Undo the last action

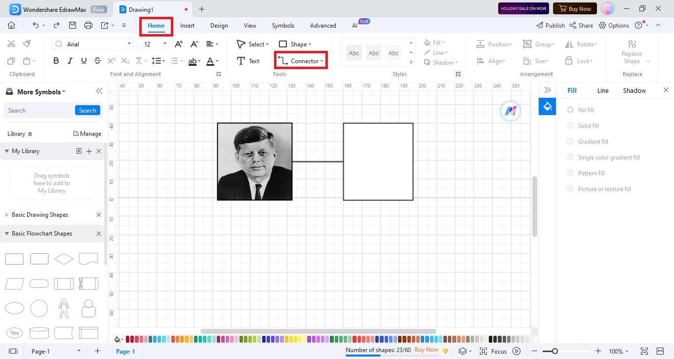tap(36, 25)
